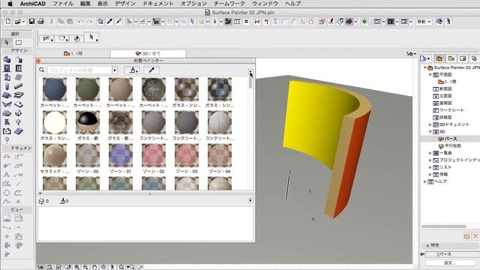Select the Wall tool in toolbox
The width and height of the screenshot is (480, 270).
coord(7,59)
